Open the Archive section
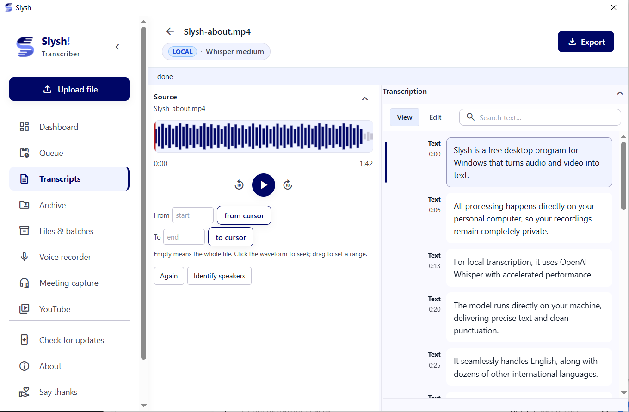The image size is (629, 412). [69, 205]
